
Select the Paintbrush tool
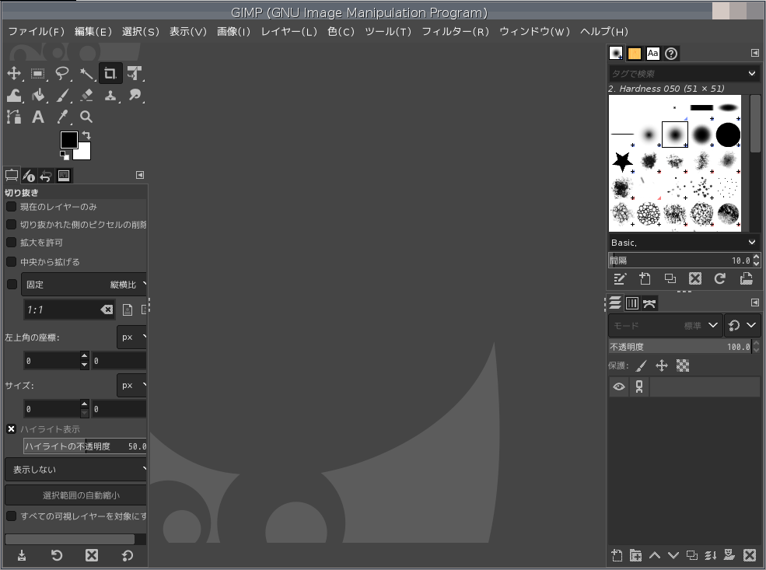62,95
